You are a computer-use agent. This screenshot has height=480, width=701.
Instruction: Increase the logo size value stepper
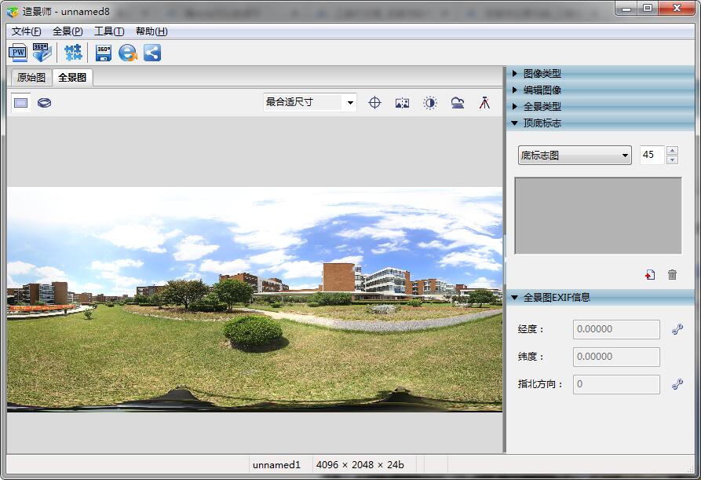click(x=672, y=151)
